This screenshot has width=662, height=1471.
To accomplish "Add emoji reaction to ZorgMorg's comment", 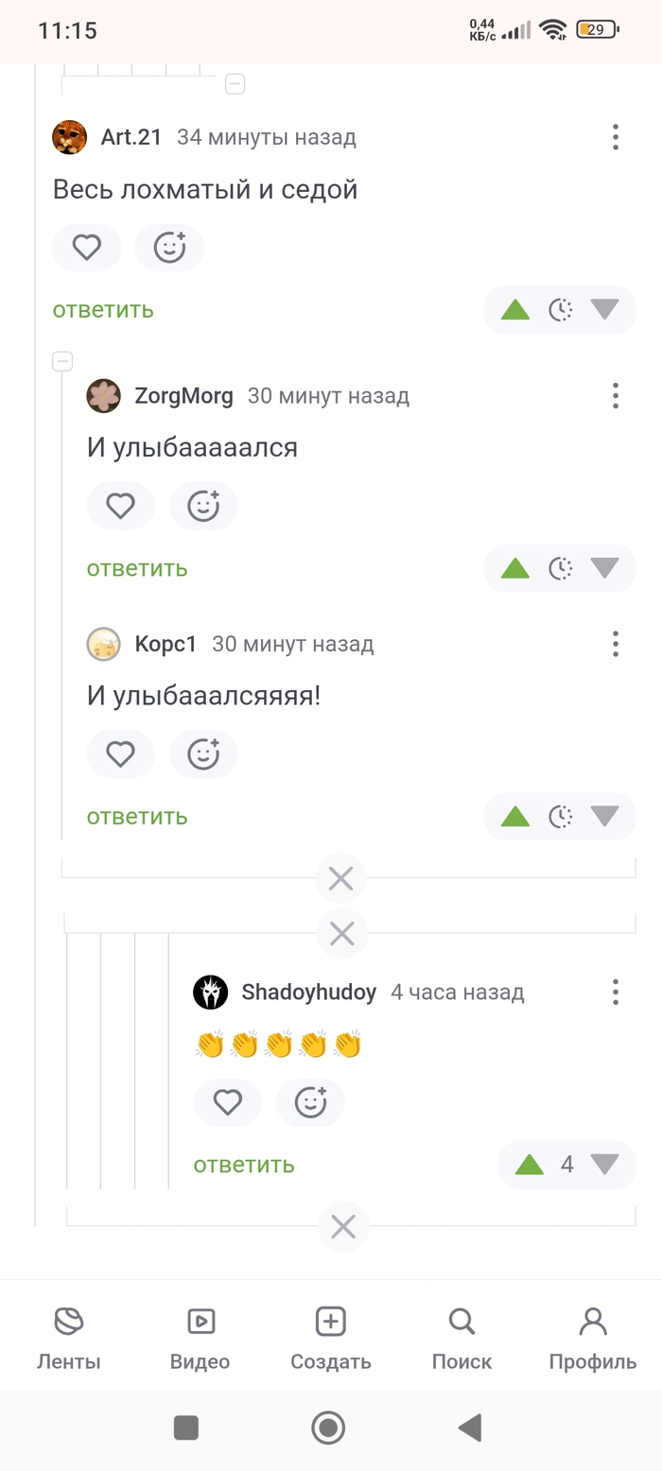I will (x=203, y=507).
